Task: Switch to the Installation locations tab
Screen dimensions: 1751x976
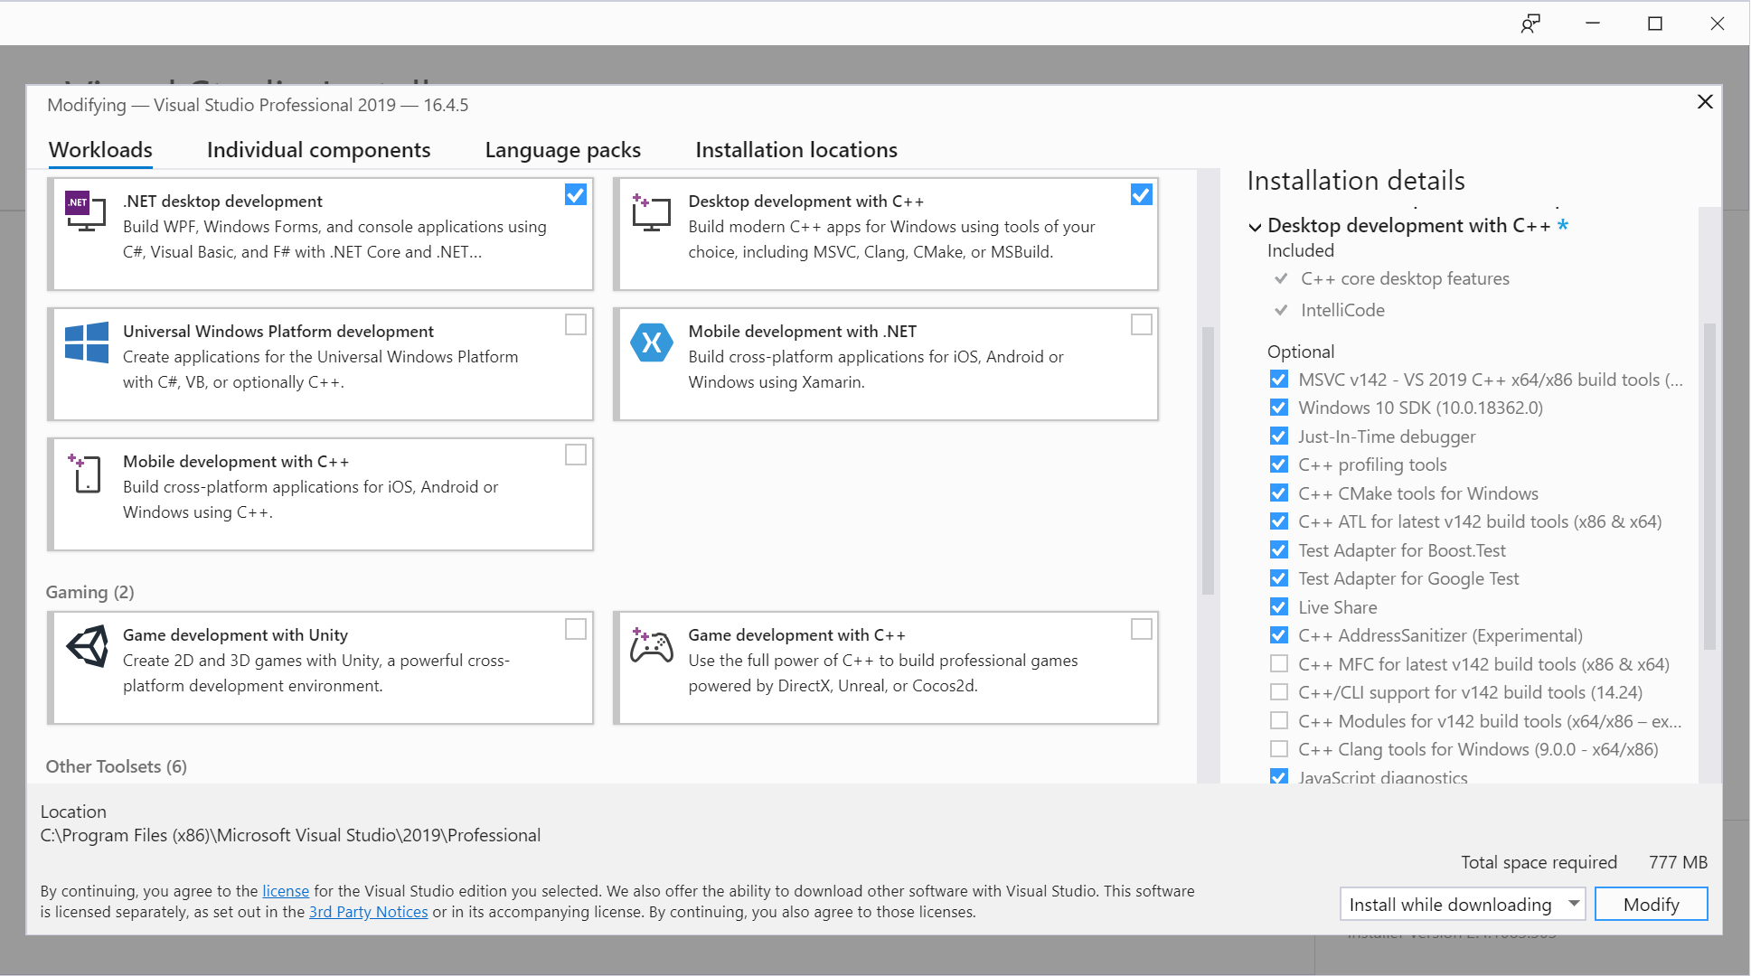Action: pos(796,150)
